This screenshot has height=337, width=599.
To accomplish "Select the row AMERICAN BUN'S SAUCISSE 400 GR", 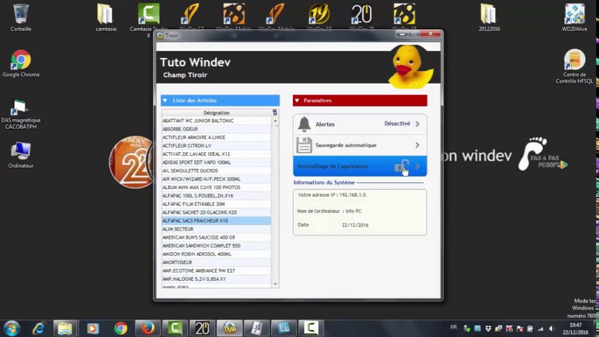I will [x=216, y=238].
